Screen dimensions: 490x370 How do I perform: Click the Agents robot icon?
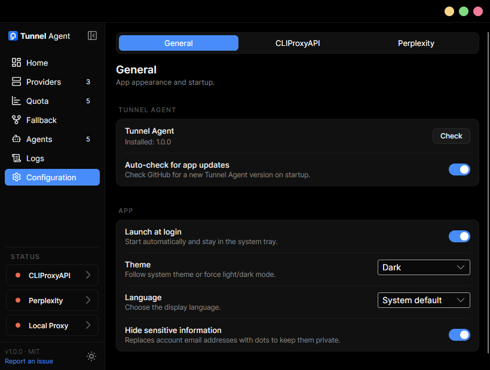(x=16, y=139)
